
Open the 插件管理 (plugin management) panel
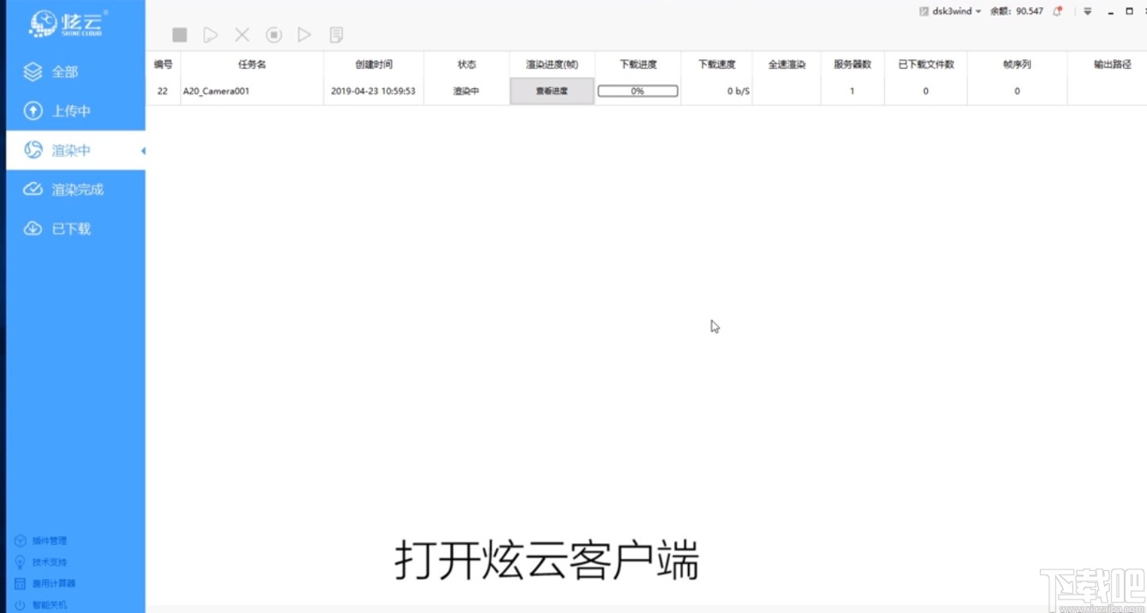[x=48, y=540]
